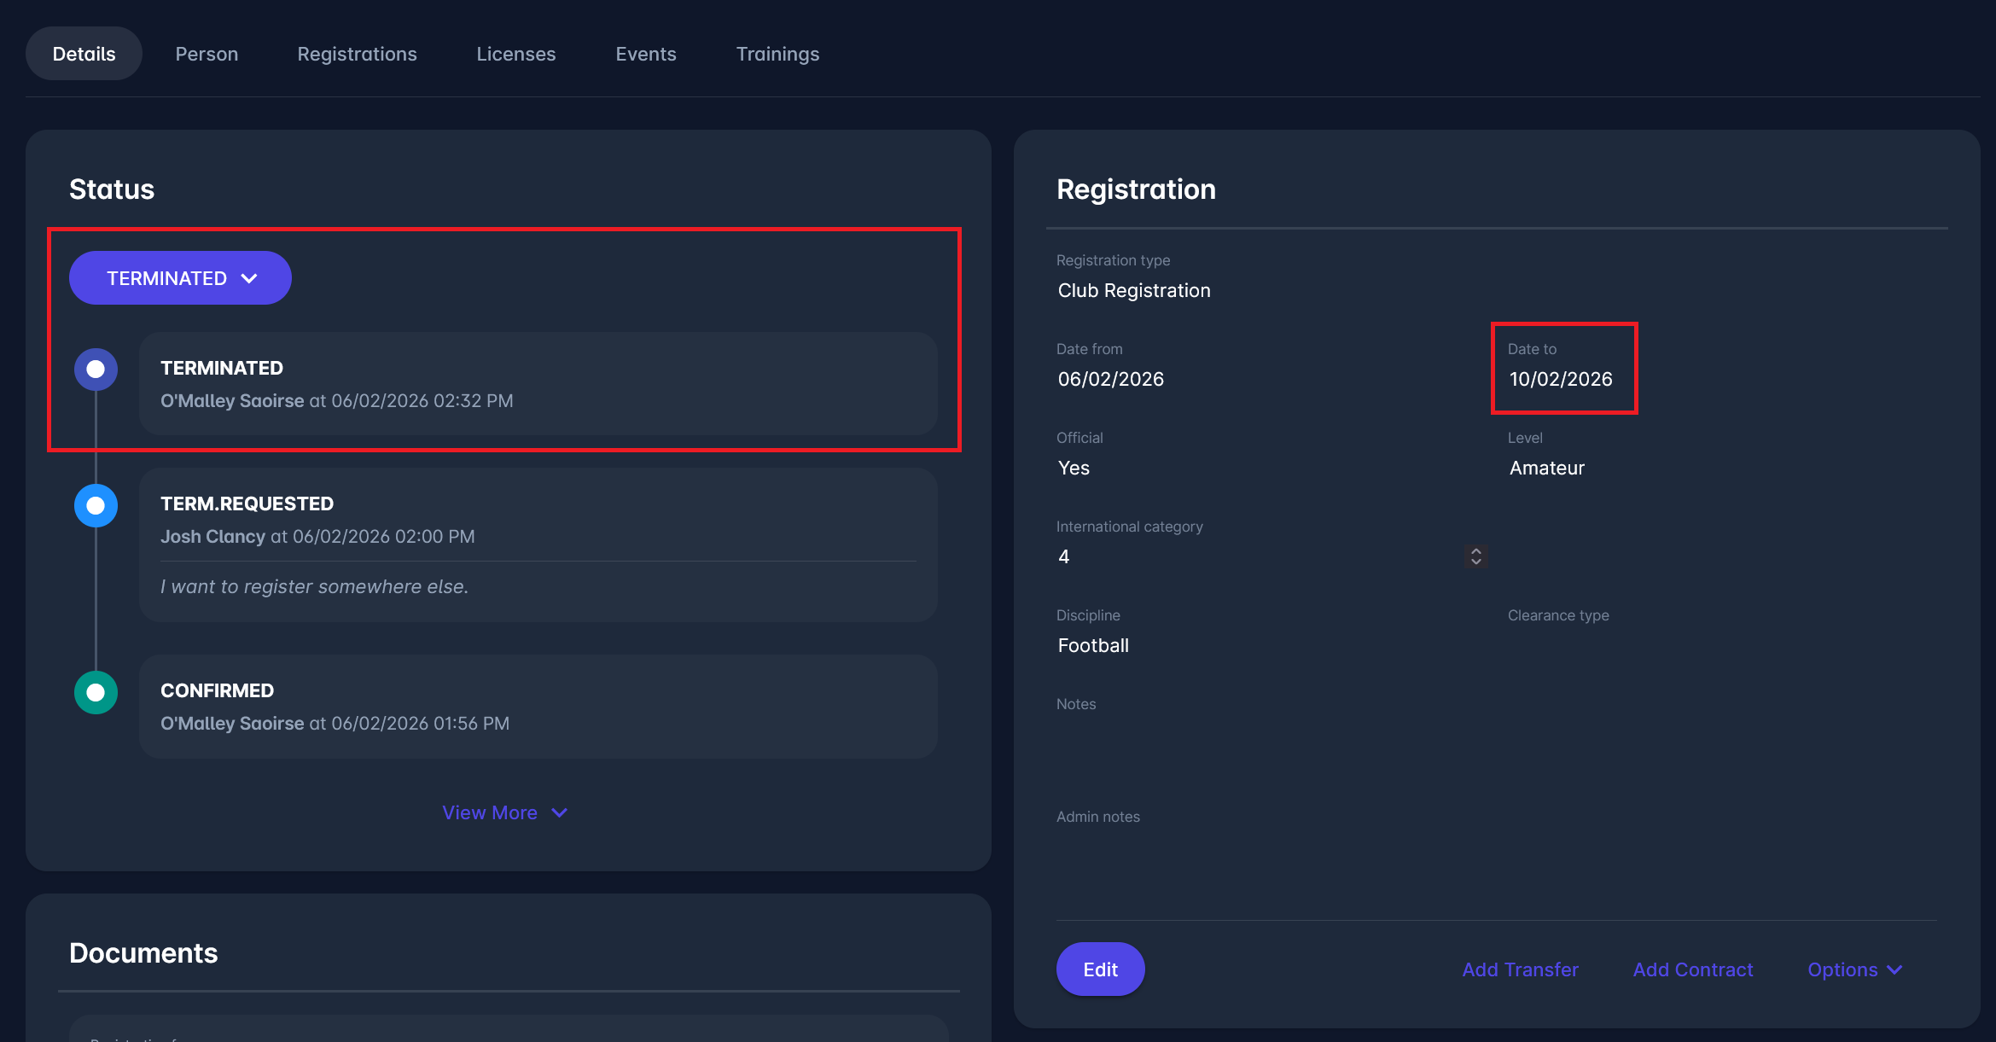Click International category stepper arrows
Image resolution: width=1996 pixels, height=1042 pixels.
click(1475, 556)
